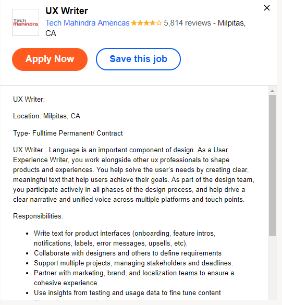Click the 'Write text for product interfaces' bullet
This screenshot has width=282, height=305.
tap(125, 238)
